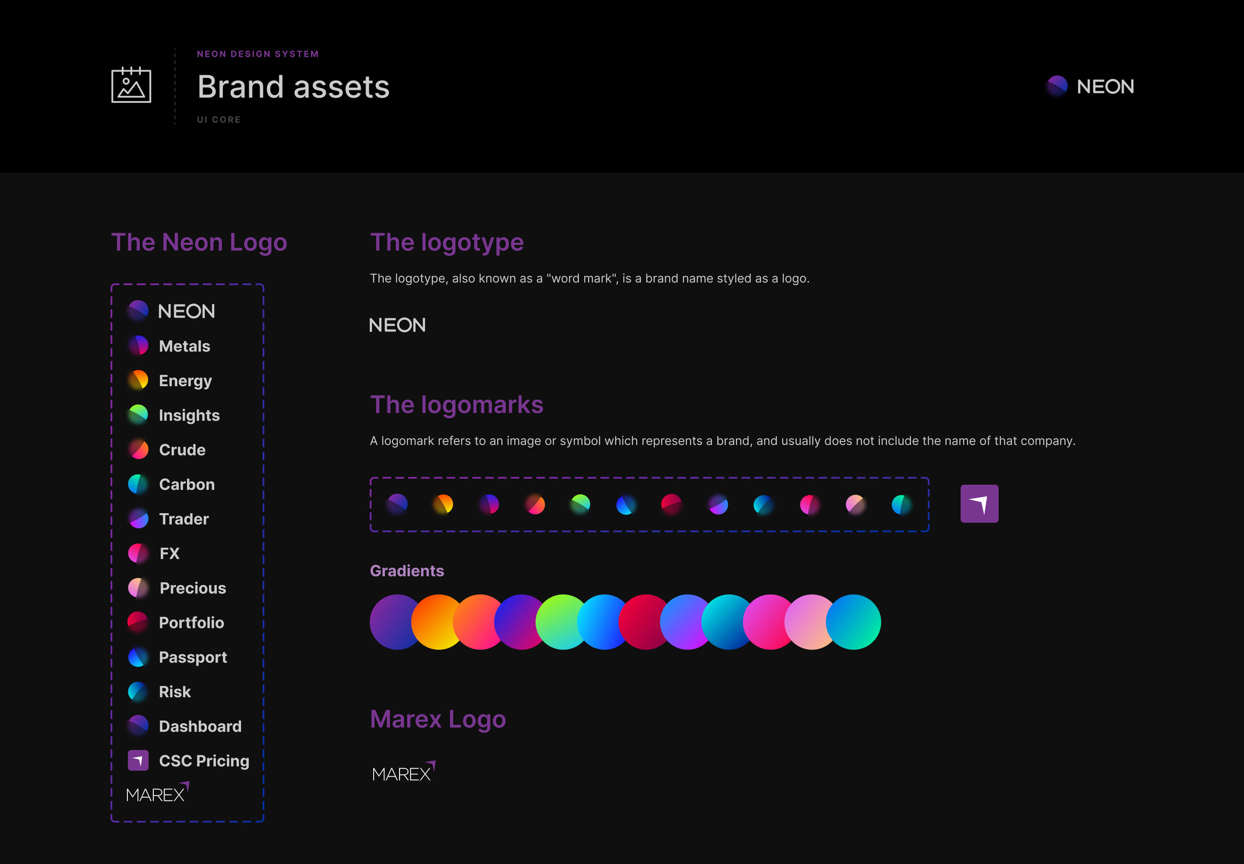Screen dimensions: 1244x864
Task: Select the Crude label text
Action: [182, 450]
